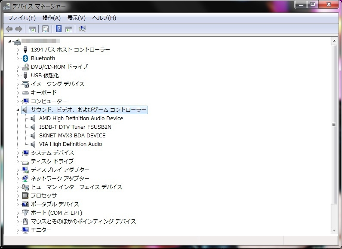342x249 pixels.
Task: Click the show/hide console tree toolbar icon
Action: click(32, 29)
